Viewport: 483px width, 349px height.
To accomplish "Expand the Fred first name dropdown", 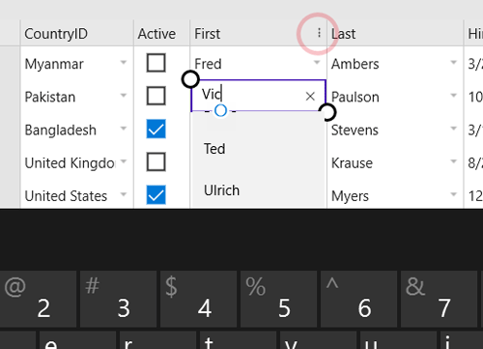I will (317, 63).
